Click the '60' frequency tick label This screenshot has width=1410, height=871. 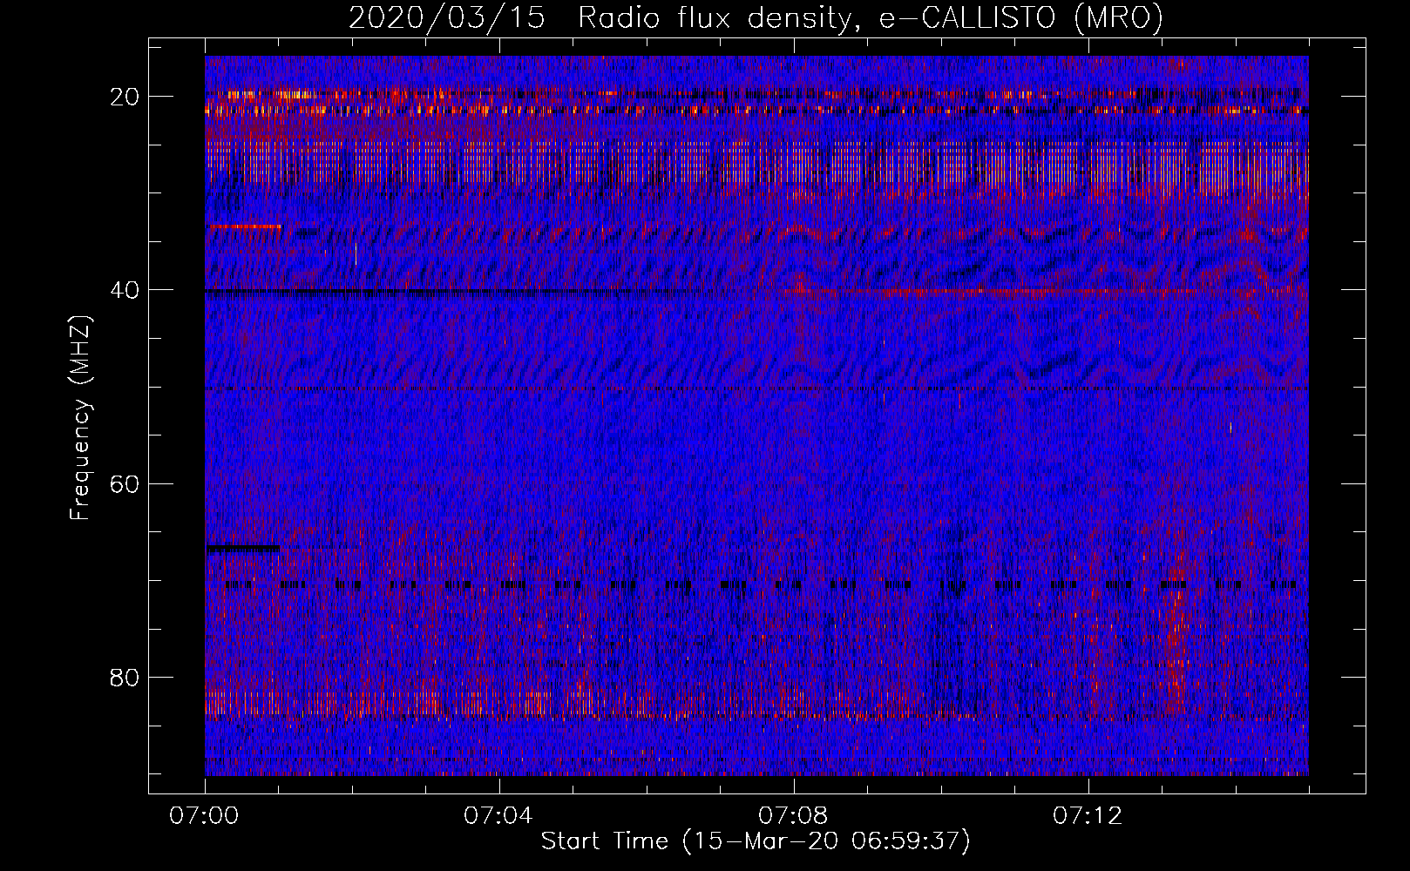125,483
